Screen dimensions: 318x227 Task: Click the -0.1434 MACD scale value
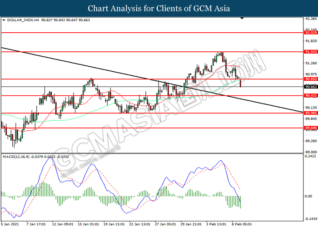310,219
